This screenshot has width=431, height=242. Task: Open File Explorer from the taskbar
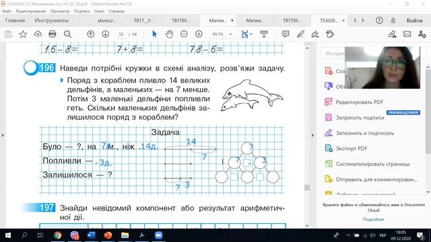click(x=125, y=235)
